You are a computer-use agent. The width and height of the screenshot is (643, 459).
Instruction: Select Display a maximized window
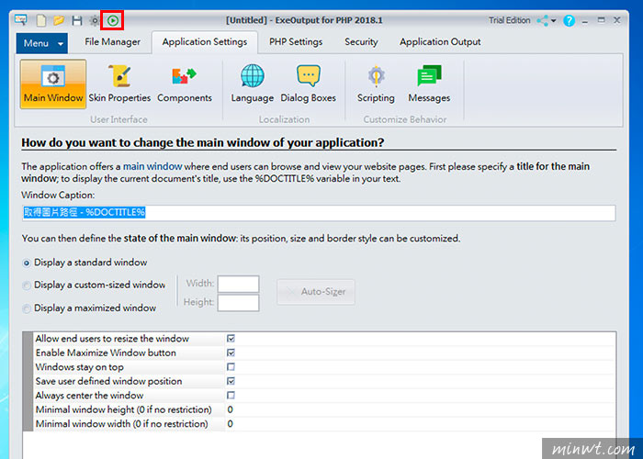pyautogui.click(x=27, y=308)
